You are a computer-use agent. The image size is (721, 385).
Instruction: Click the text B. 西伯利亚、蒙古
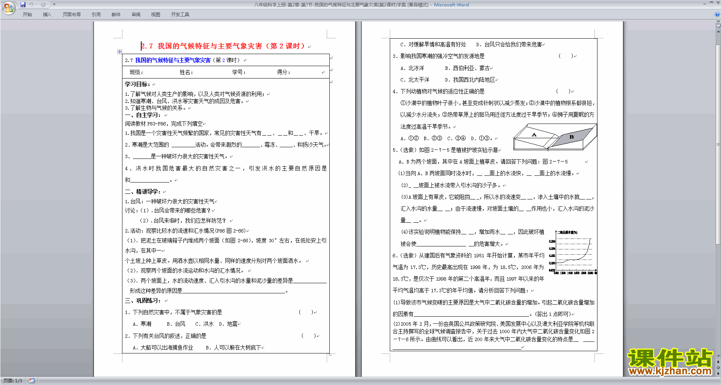tap(468, 68)
